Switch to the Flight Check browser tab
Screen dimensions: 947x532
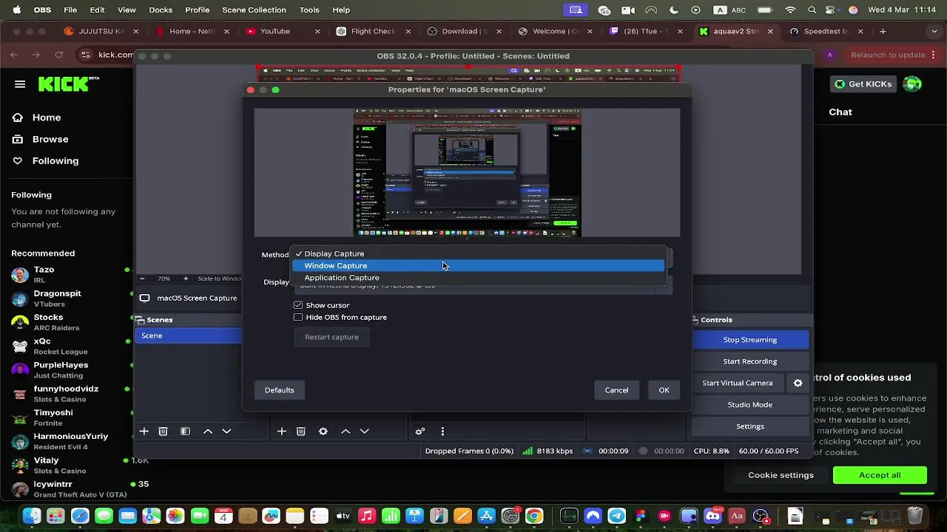click(374, 31)
